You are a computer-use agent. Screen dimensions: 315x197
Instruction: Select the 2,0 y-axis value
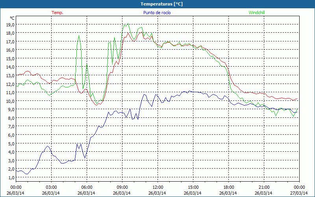pos(11,169)
